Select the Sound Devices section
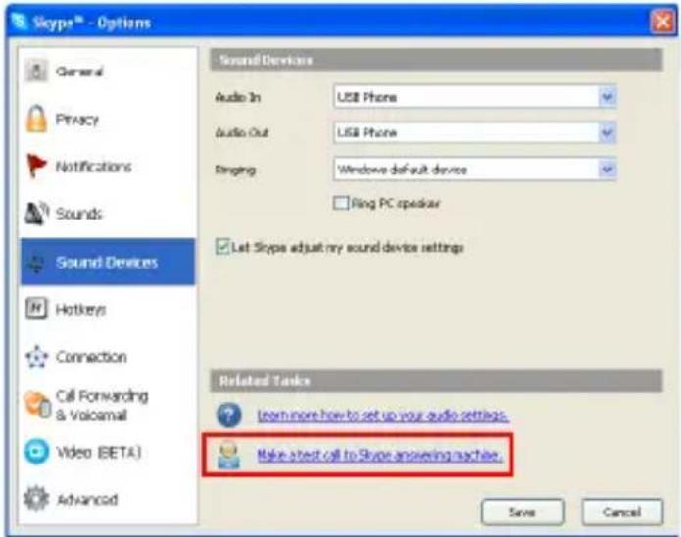Image resolution: width=681 pixels, height=537 pixels. (x=108, y=262)
